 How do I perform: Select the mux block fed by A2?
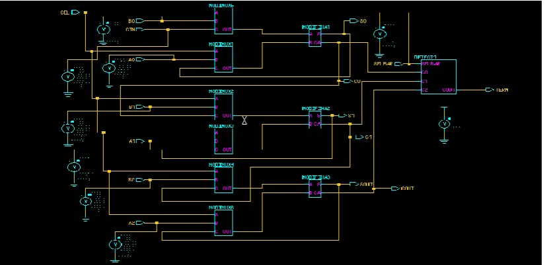(223, 223)
